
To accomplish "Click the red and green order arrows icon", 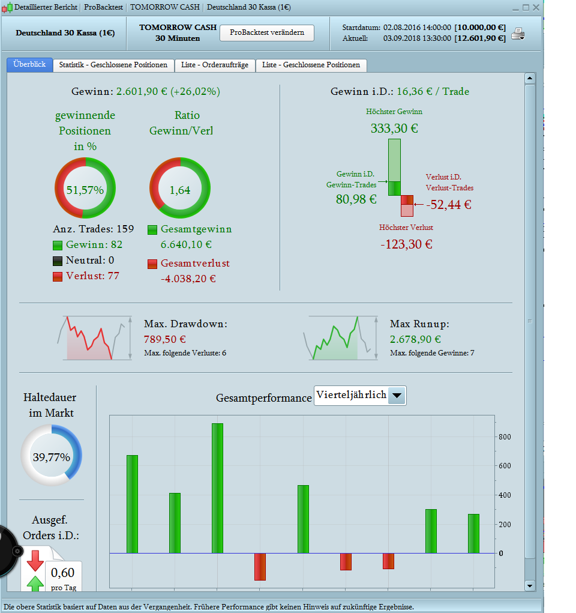I will [35, 571].
